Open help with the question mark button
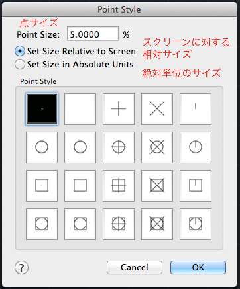This screenshot has height=289, width=240. (21, 268)
